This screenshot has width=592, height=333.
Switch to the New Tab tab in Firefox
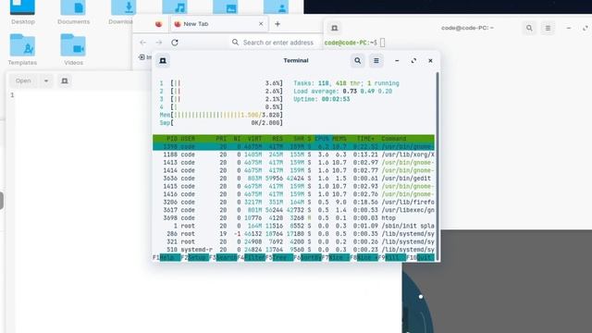click(x=219, y=24)
